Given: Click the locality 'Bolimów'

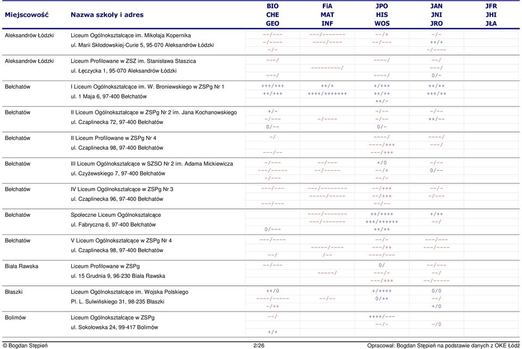Looking at the screenshot, I should coord(15,317).
